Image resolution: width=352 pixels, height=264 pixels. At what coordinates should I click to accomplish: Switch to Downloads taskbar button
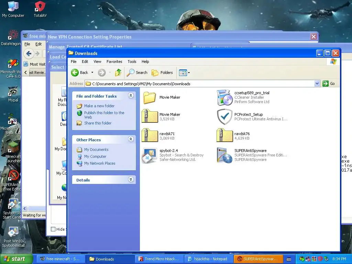tap(110, 259)
